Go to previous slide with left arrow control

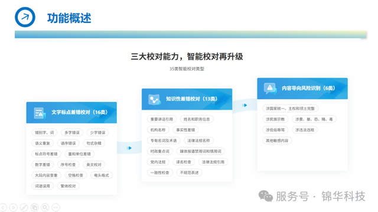click(x=3, y=207)
